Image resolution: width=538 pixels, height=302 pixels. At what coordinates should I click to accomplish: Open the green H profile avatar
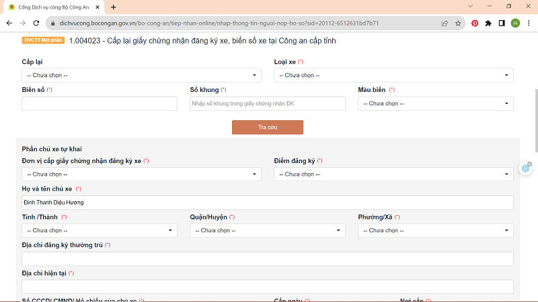pos(515,23)
